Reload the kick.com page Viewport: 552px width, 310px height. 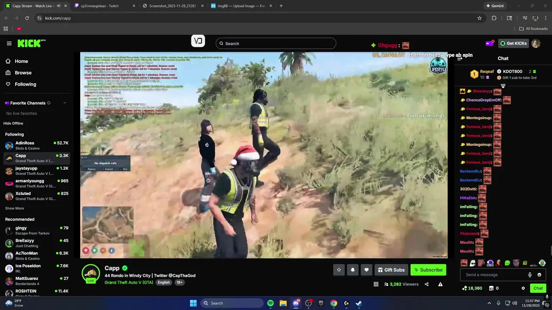27,18
